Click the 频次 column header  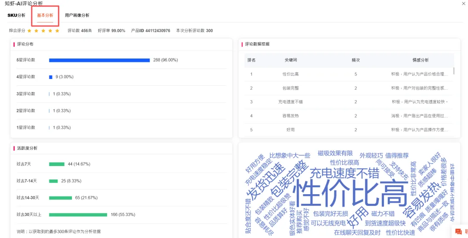[356, 60]
